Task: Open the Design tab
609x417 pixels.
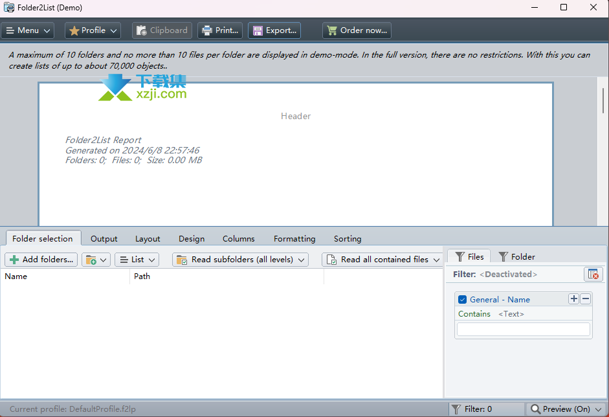Action: [192, 239]
